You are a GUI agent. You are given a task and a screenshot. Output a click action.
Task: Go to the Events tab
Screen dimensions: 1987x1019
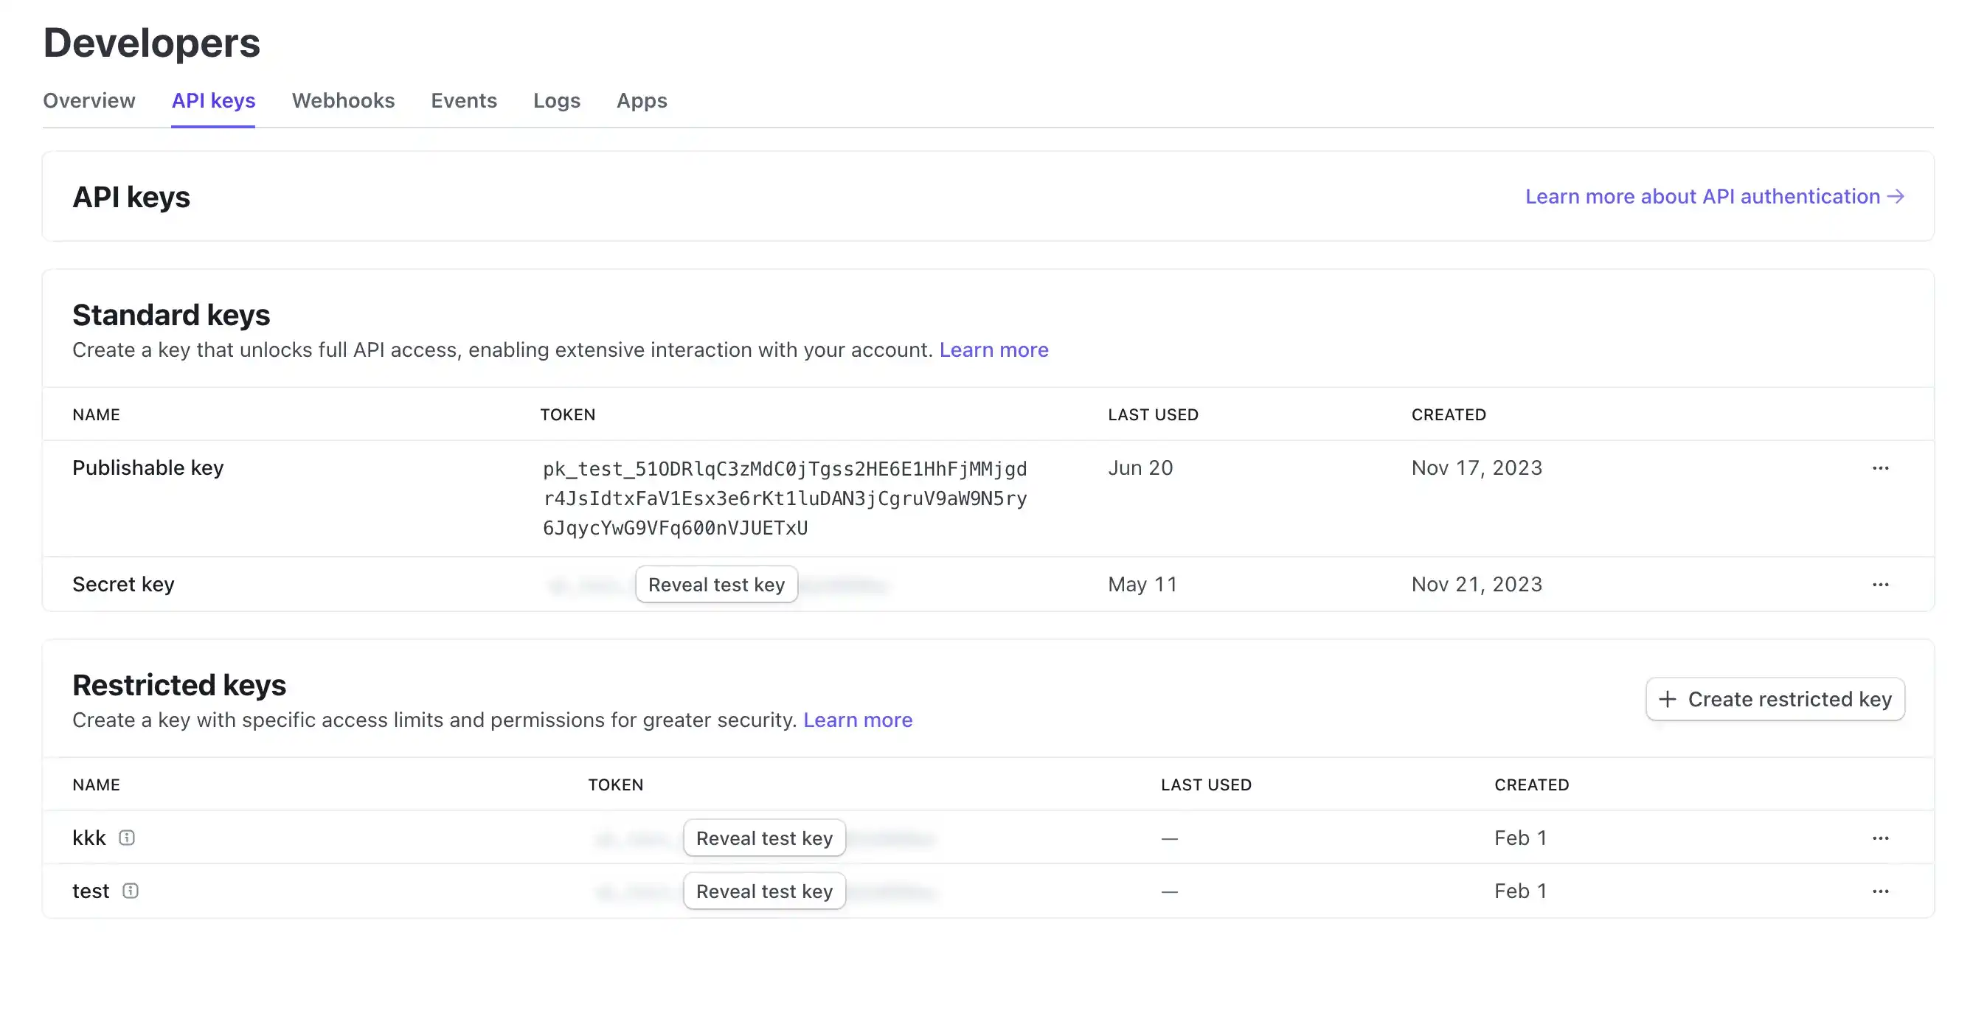464,101
